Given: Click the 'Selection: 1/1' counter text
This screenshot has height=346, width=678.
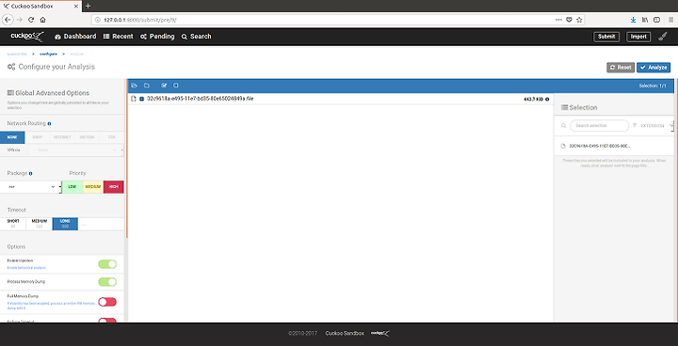Looking at the screenshot, I should point(653,86).
